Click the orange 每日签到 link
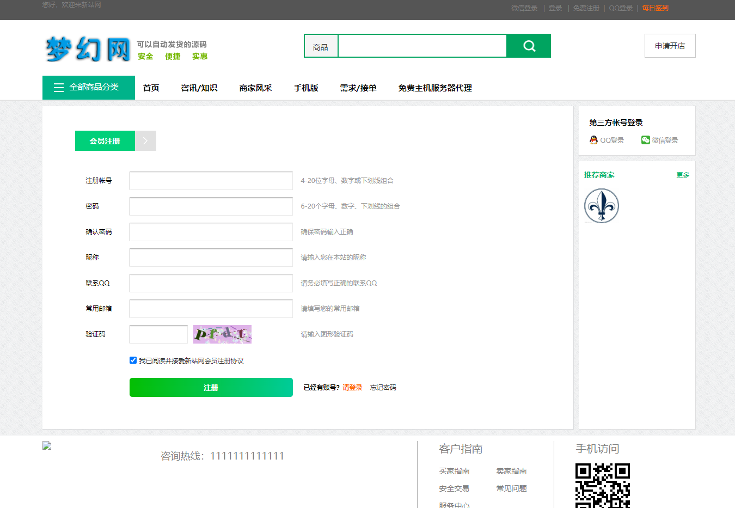Screen dimensions: 735x508 [x=655, y=8]
